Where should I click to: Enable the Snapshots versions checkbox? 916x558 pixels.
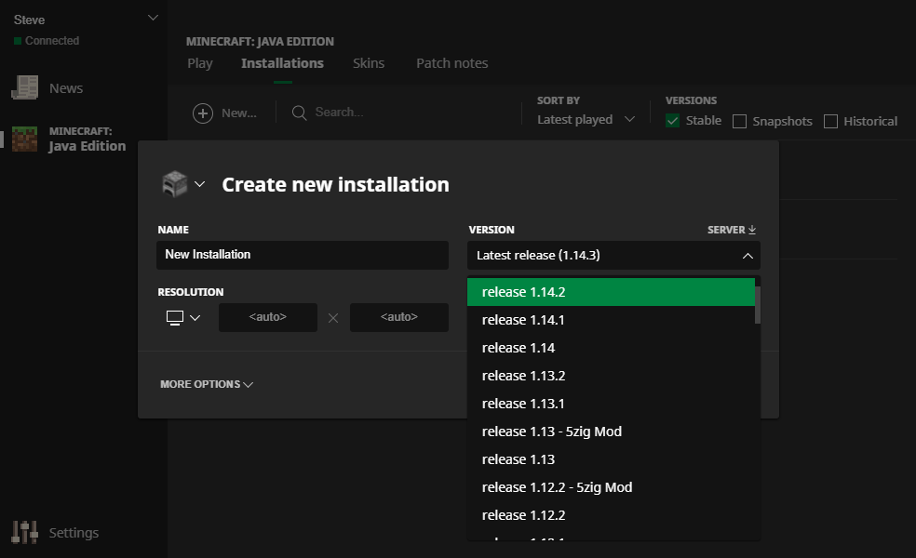point(740,121)
